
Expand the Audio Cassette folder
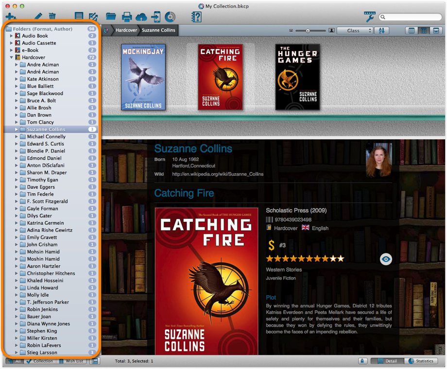point(11,43)
